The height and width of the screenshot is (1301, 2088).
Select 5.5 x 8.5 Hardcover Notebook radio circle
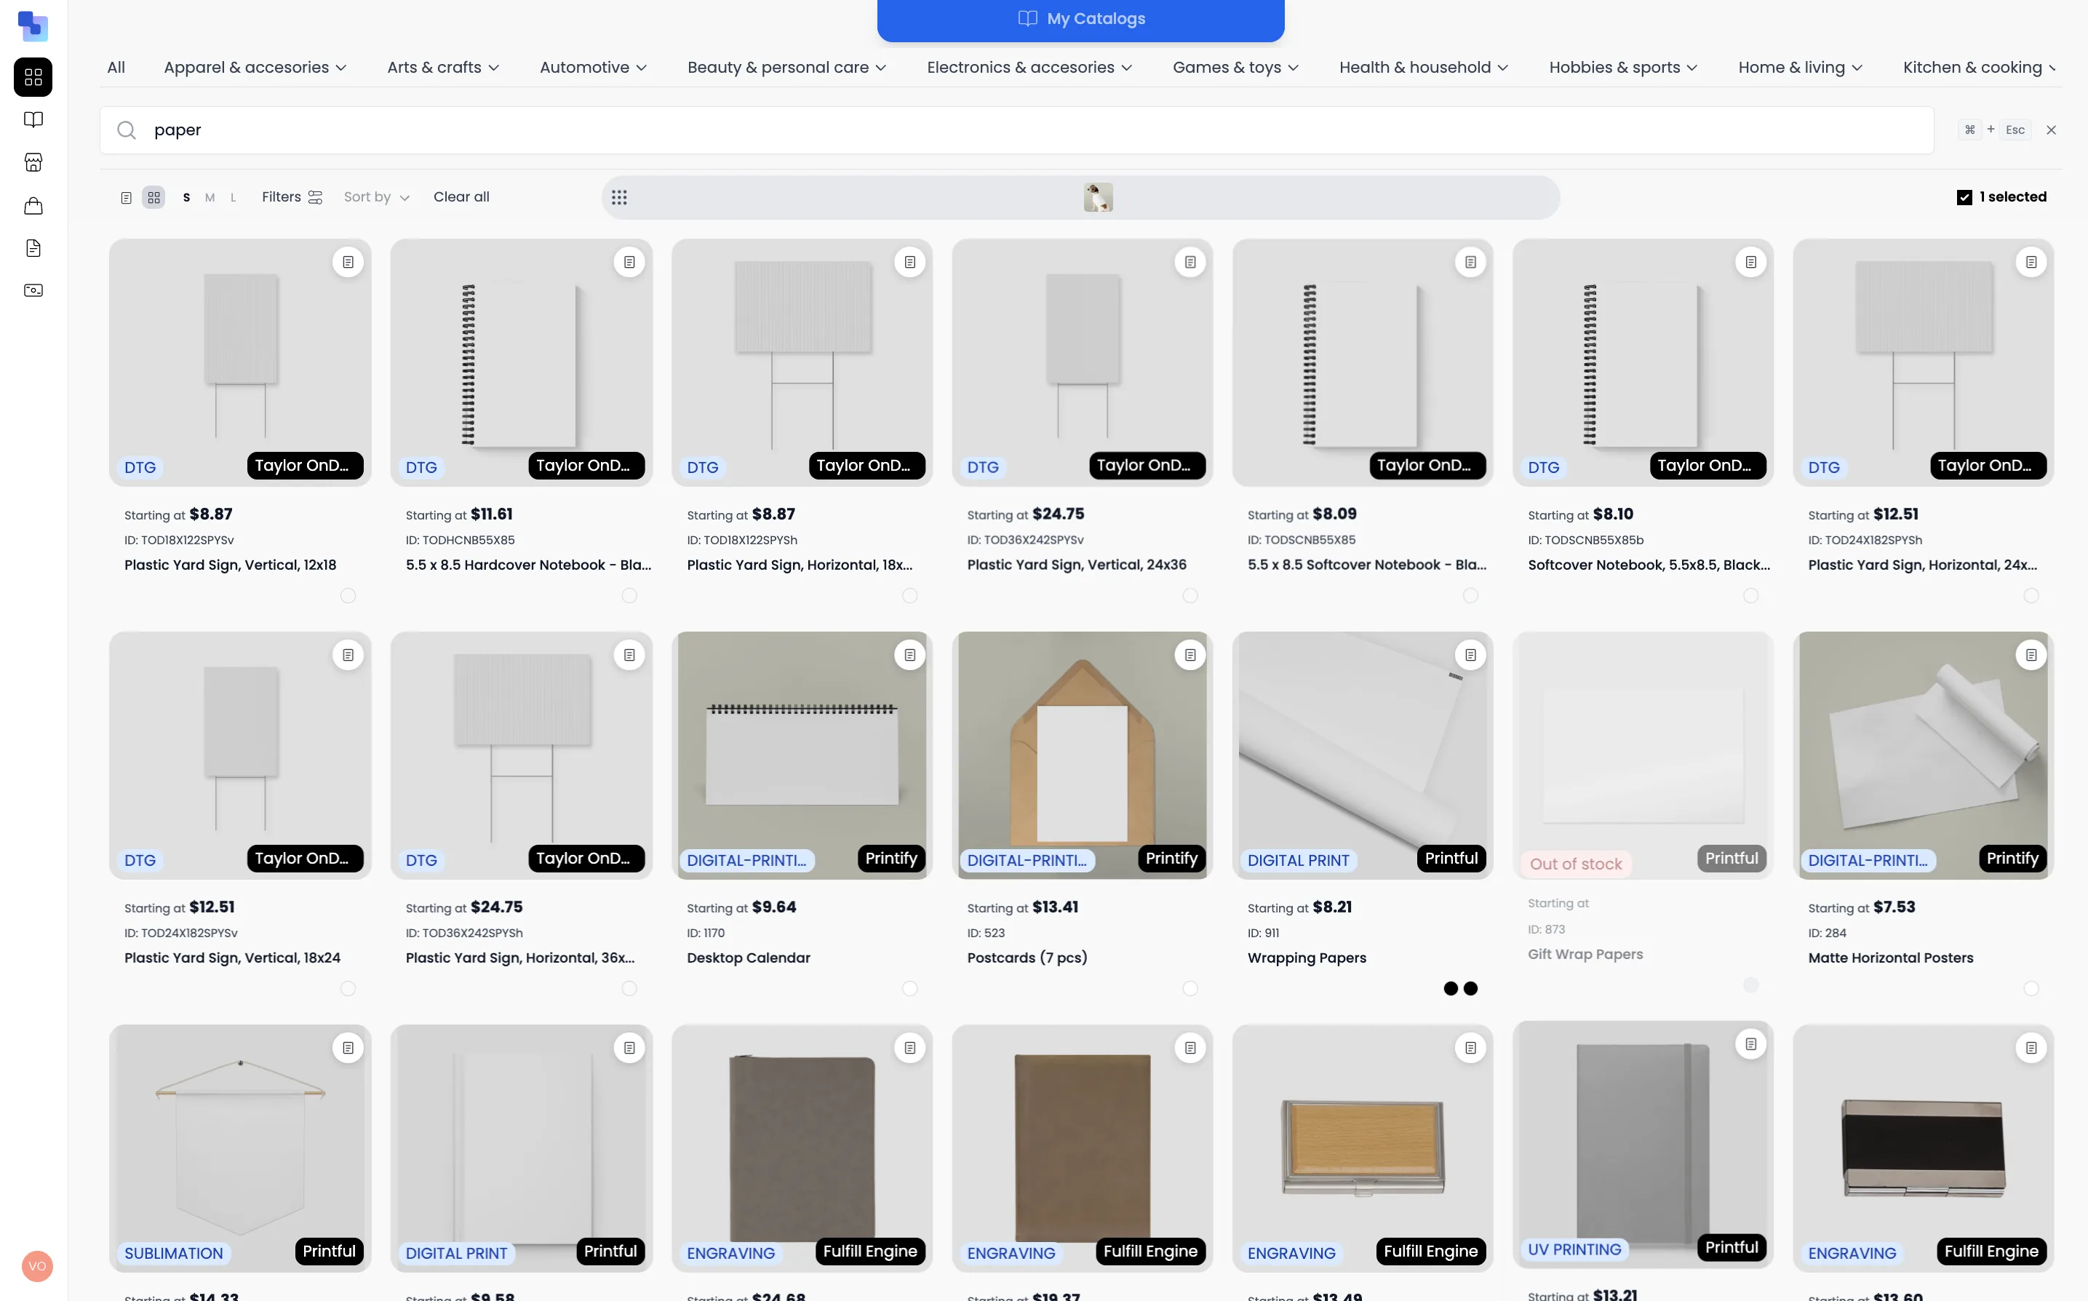click(630, 595)
